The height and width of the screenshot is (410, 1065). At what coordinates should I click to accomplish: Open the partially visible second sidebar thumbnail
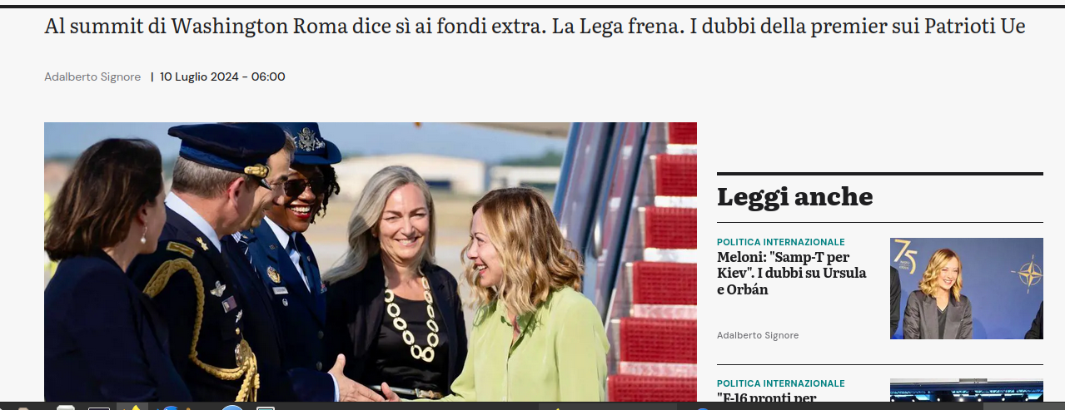pyautogui.click(x=966, y=391)
